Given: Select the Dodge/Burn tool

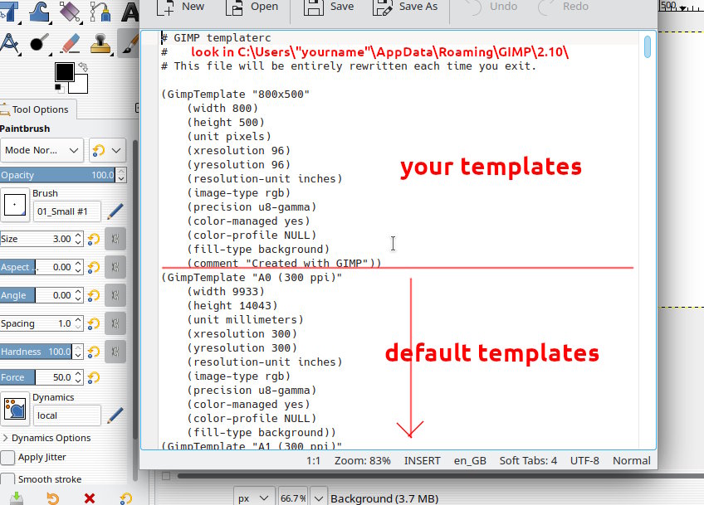Looking at the screenshot, I should point(40,43).
